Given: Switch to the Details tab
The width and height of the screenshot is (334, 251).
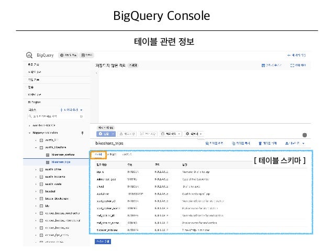Looking at the screenshot, I should 112,155.
